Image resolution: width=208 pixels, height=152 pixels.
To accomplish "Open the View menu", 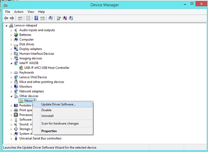I will pos(31,12).
